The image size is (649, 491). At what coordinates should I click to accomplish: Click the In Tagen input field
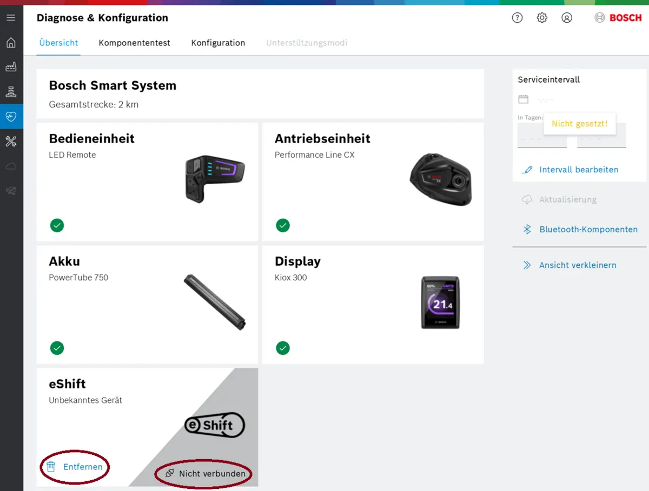pos(542,136)
